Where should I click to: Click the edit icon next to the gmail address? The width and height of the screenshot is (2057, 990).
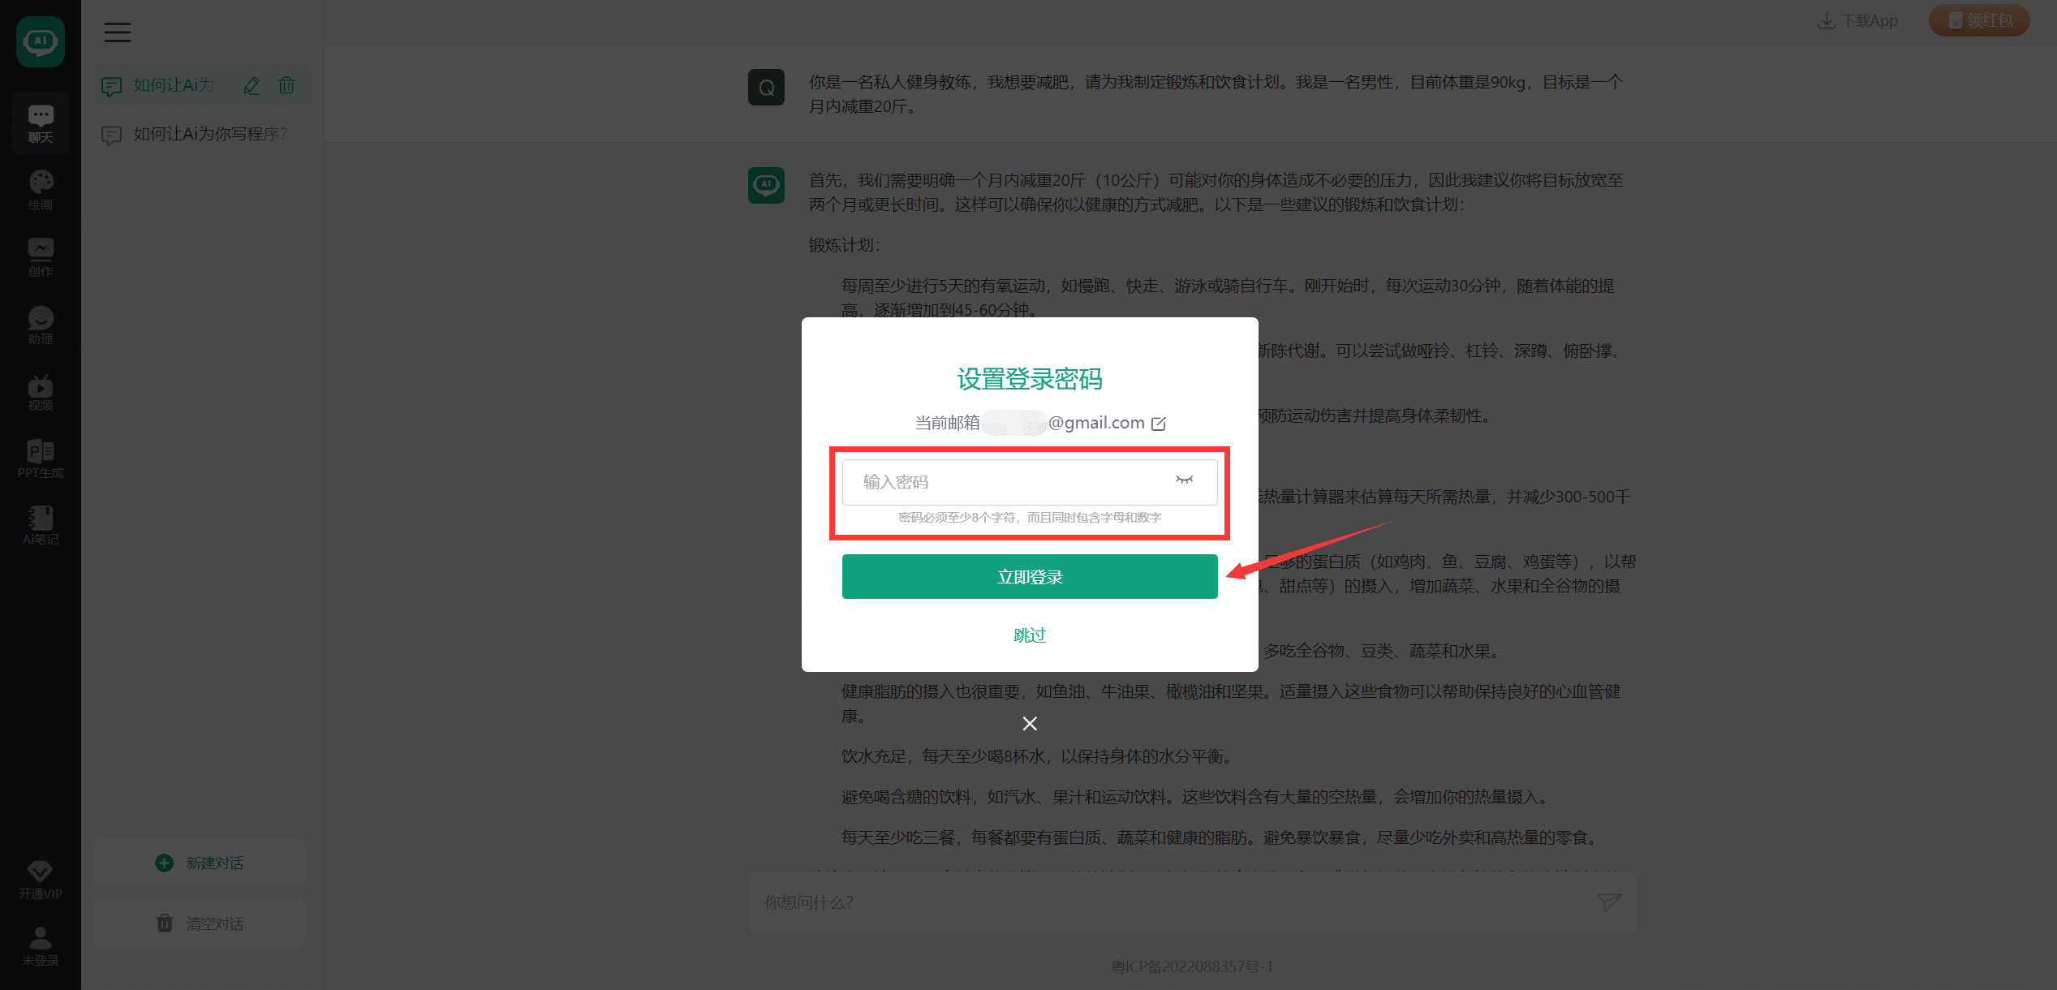point(1159,422)
